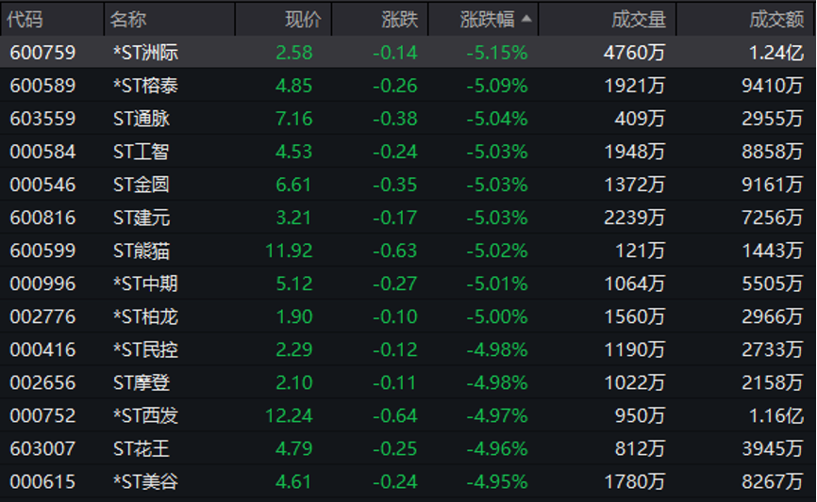This screenshot has height=502, width=817.
Task: Click the sort arrow beside 涨跌幅 header
Action: pyautogui.click(x=525, y=19)
